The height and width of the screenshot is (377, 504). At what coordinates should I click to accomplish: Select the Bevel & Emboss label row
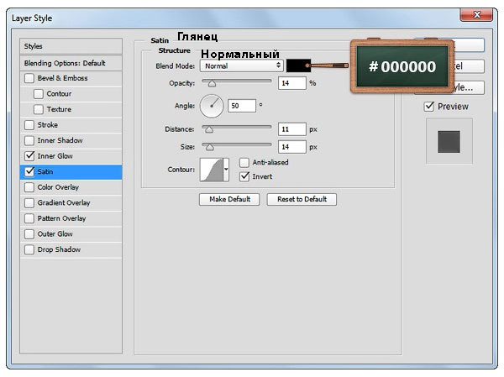click(x=71, y=78)
